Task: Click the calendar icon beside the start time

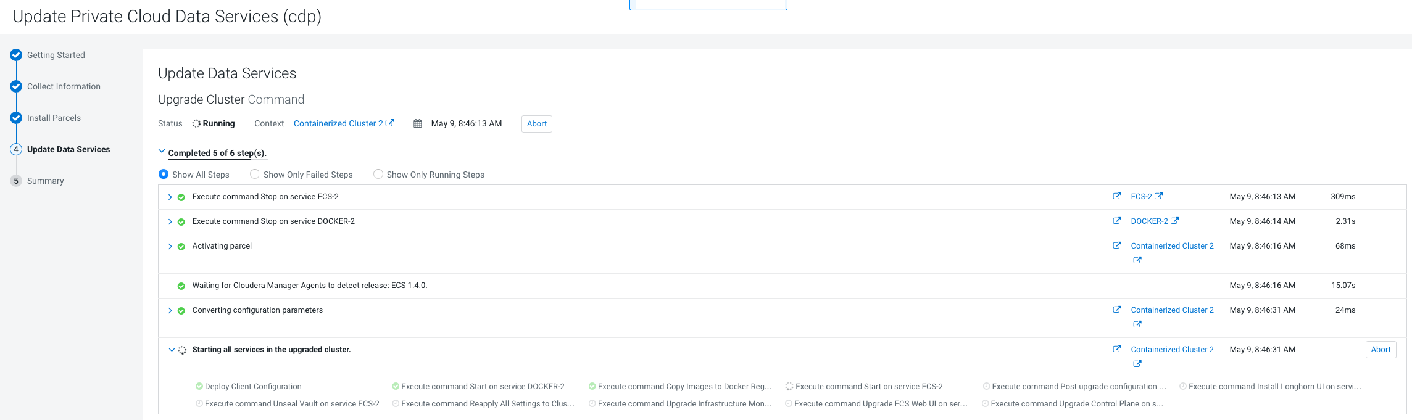Action: (x=418, y=123)
